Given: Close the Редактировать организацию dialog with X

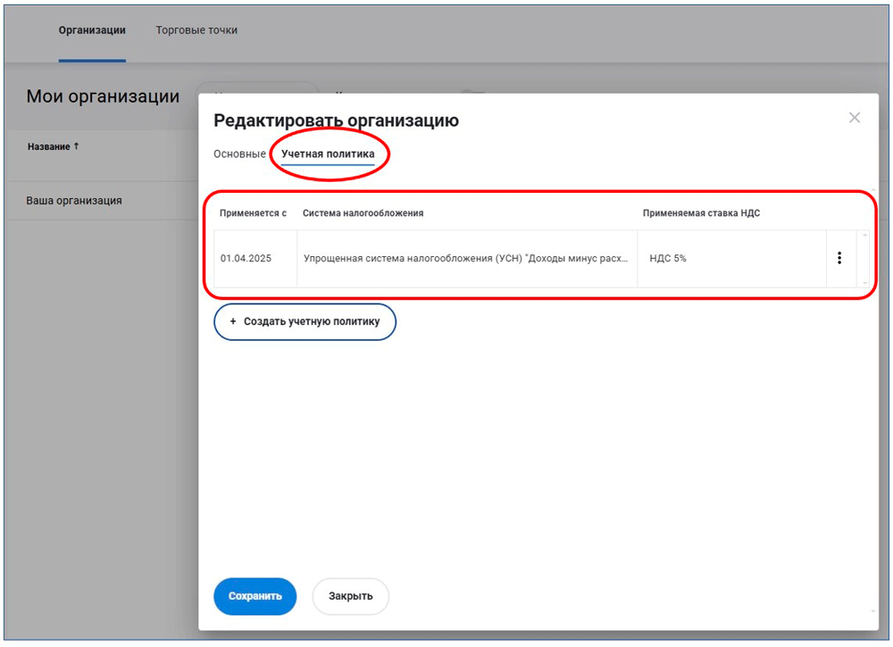Looking at the screenshot, I should coord(854,118).
